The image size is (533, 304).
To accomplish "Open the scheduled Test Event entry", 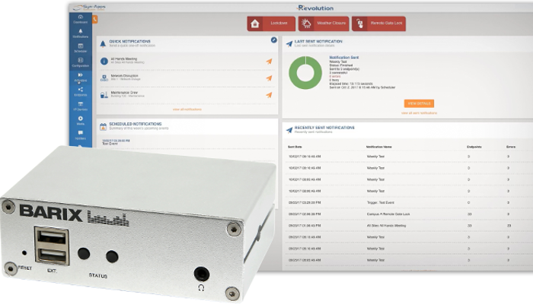I will pos(116,142).
